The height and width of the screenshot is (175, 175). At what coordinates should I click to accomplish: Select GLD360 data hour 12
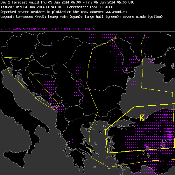(79, 29)
